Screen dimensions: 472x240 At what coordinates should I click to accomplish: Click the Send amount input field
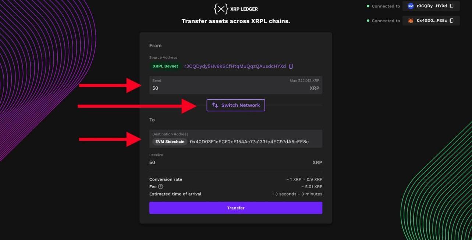coord(221,88)
